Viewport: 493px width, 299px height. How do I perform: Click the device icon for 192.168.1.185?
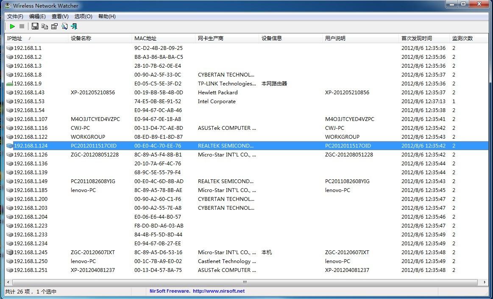coord(10,190)
